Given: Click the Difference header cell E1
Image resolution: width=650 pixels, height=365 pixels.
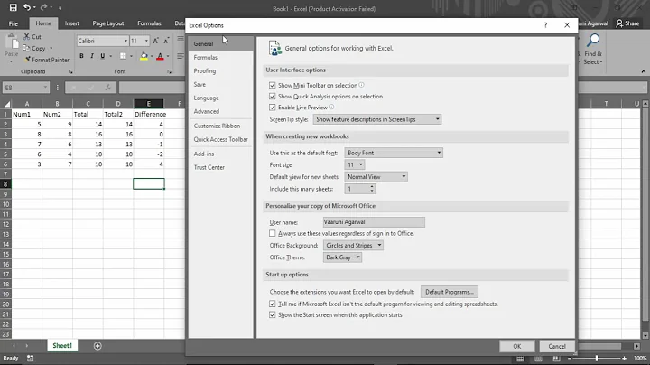Looking at the screenshot, I should [x=149, y=114].
